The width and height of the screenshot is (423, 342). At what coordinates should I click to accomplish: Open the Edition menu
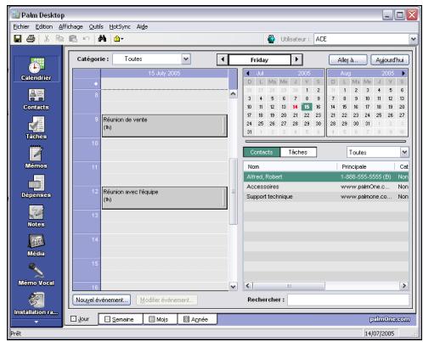pyautogui.click(x=44, y=26)
